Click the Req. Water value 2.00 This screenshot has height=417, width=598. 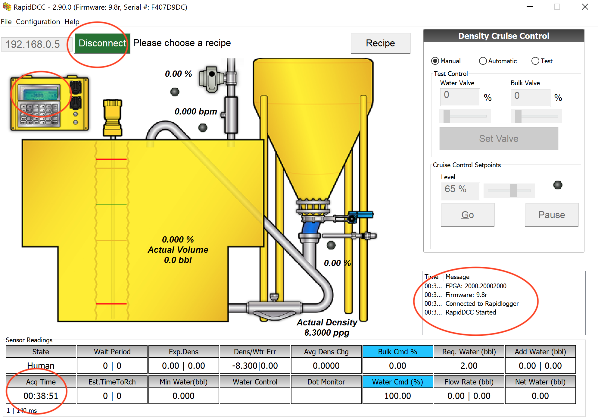pos(469,365)
